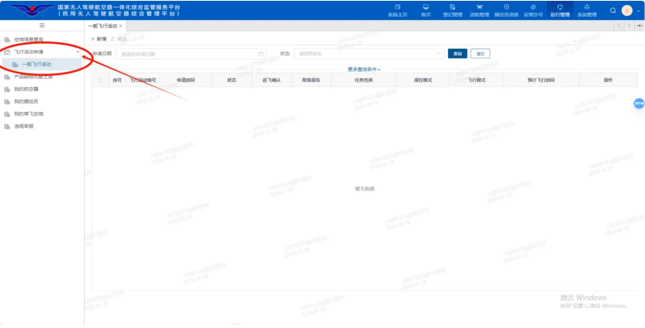Expand 更多查询条件 section
The image size is (645, 328).
(x=364, y=69)
